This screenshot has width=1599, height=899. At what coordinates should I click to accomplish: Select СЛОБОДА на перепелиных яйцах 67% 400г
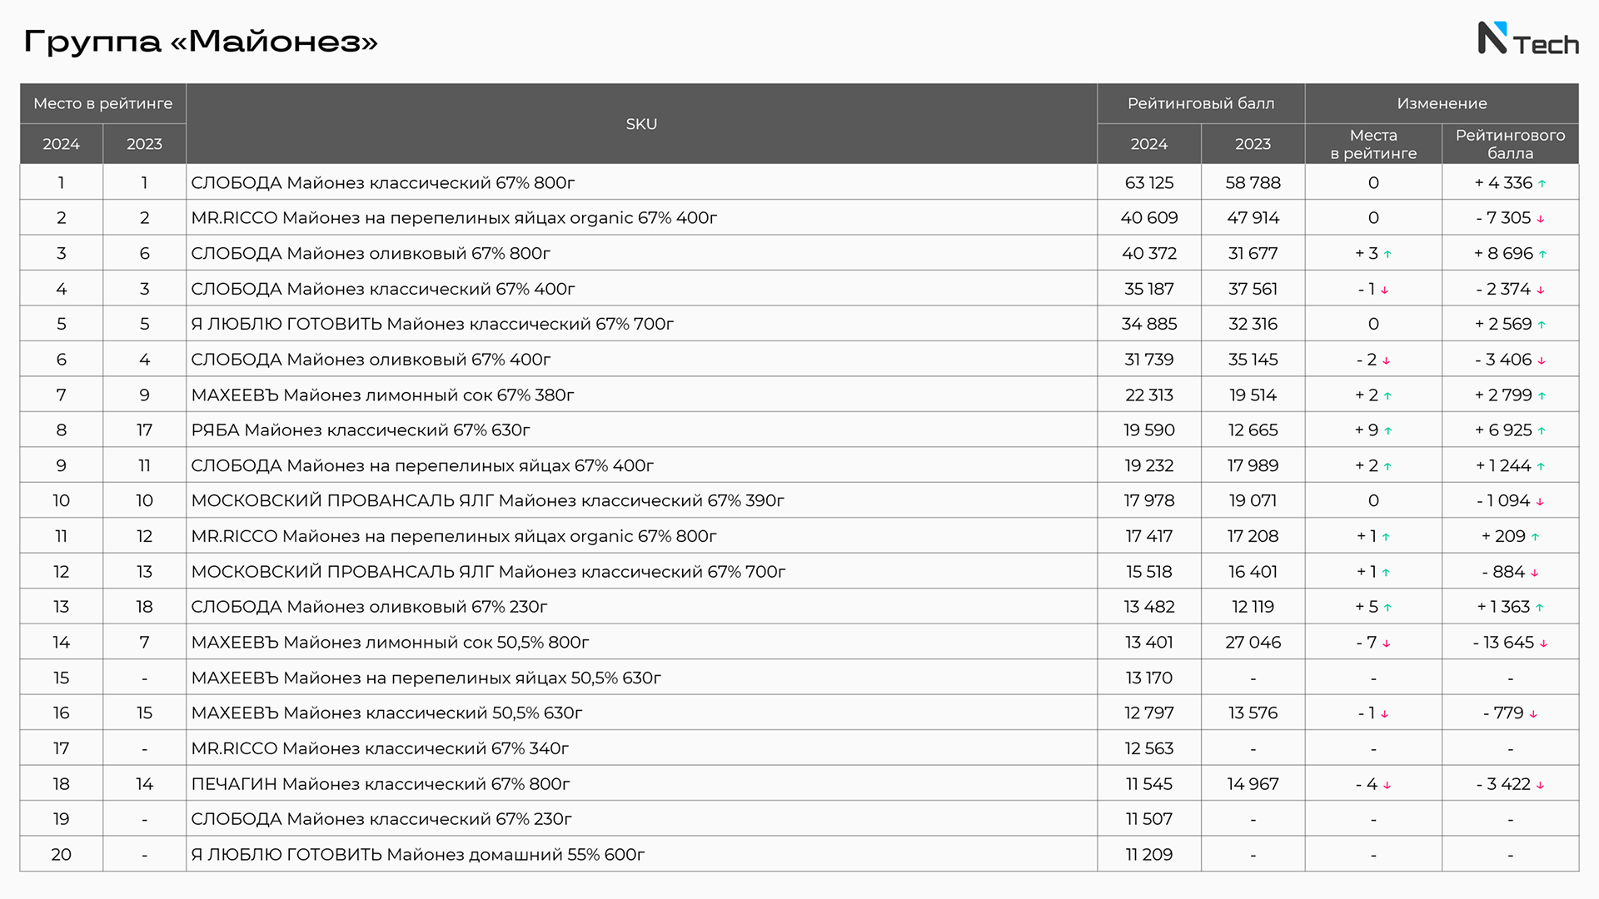[799, 465]
